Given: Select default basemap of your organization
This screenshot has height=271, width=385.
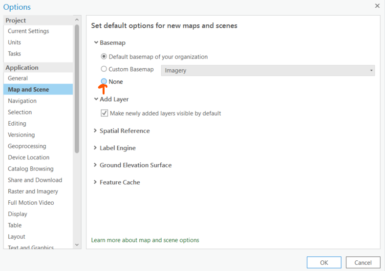Looking at the screenshot, I should point(104,57).
